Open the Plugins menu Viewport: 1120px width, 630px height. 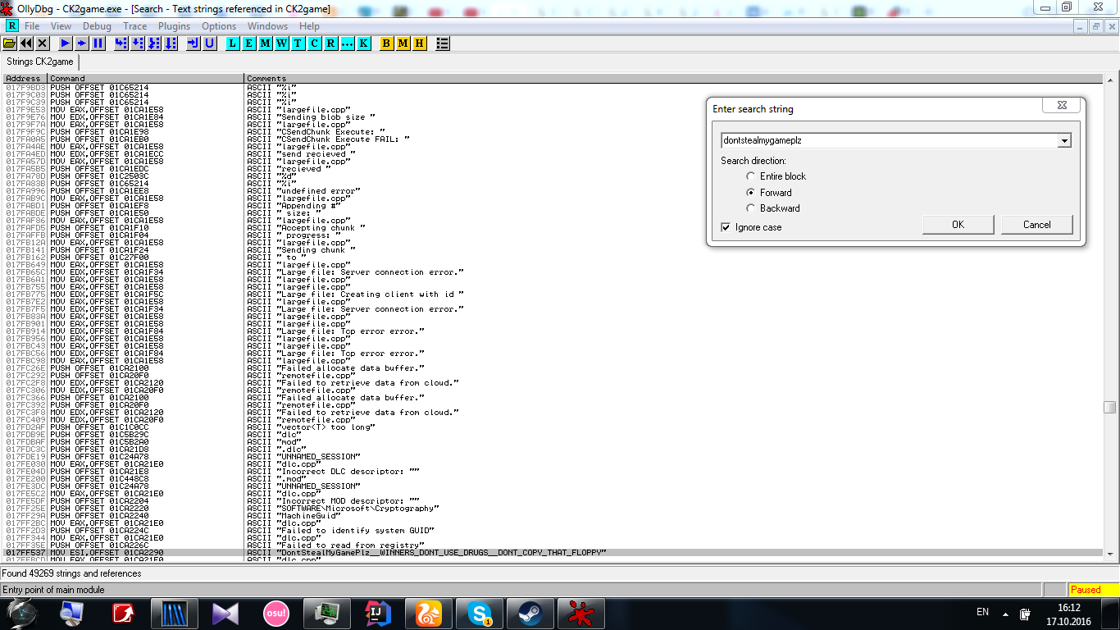pyautogui.click(x=175, y=26)
